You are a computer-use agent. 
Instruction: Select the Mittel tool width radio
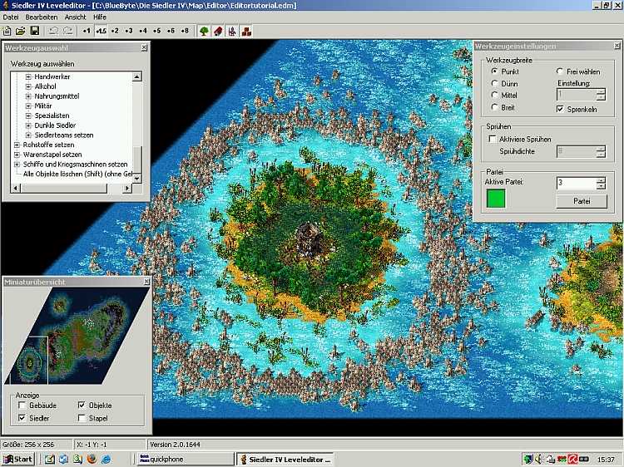coord(495,95)
